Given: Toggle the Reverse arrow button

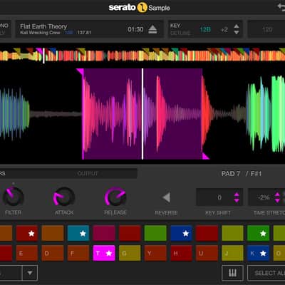Looking at the screenshot, I should pos(166,197).
